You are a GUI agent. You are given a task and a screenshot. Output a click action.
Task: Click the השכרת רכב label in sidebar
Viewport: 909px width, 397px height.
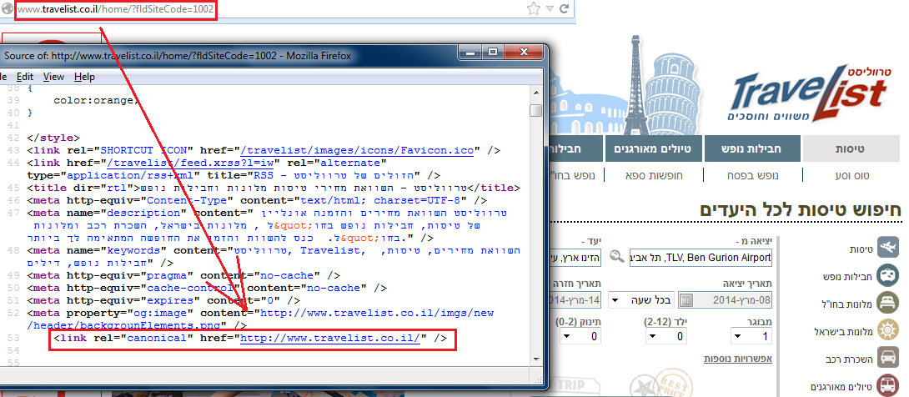point(847,359)
